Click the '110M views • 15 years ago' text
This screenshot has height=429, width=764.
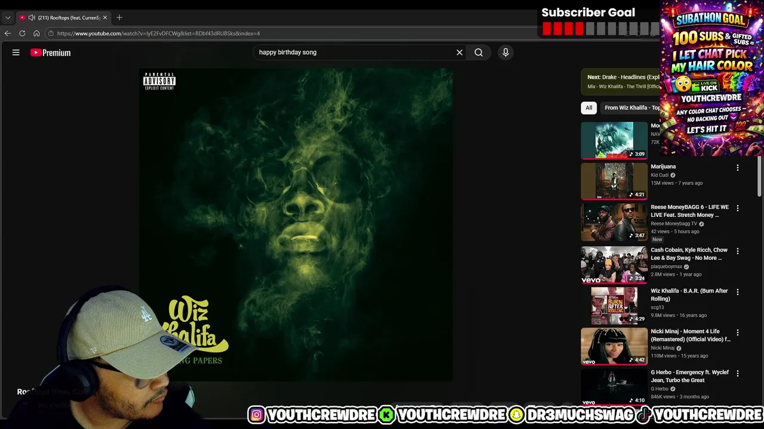tap(679, 356)
